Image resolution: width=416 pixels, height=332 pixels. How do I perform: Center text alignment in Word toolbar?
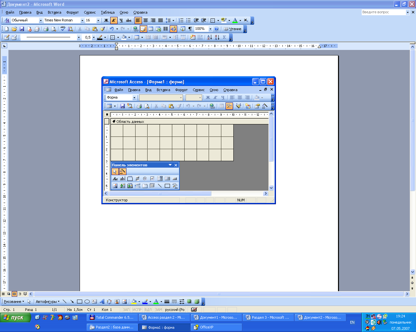click(x=146, y=20)
